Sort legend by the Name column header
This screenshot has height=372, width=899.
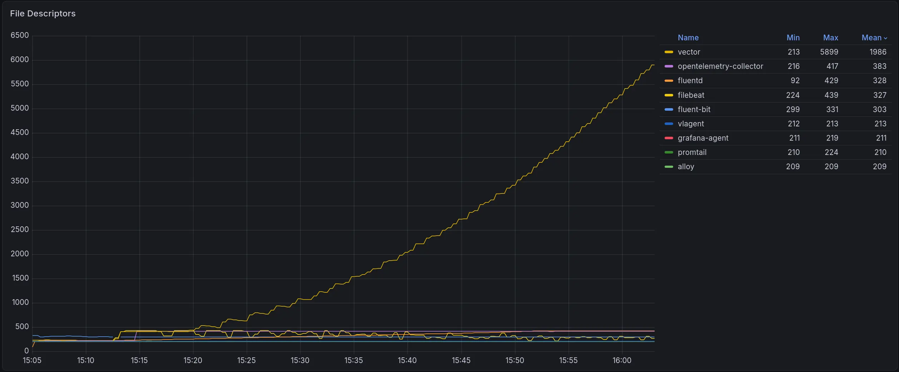[688, 37]
